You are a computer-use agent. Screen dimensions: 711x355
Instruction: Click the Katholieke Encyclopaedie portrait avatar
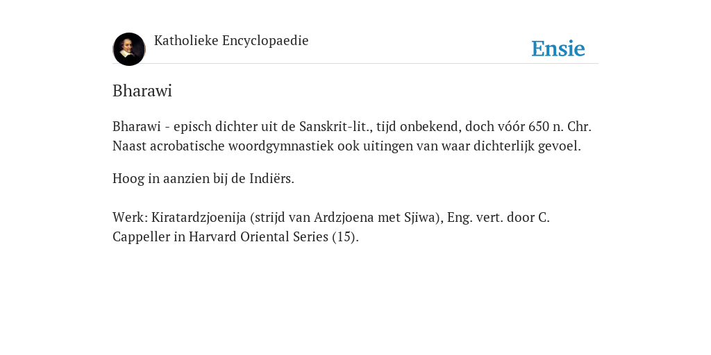coord(128,49)
